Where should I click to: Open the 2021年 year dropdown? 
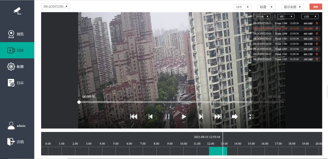262,16
